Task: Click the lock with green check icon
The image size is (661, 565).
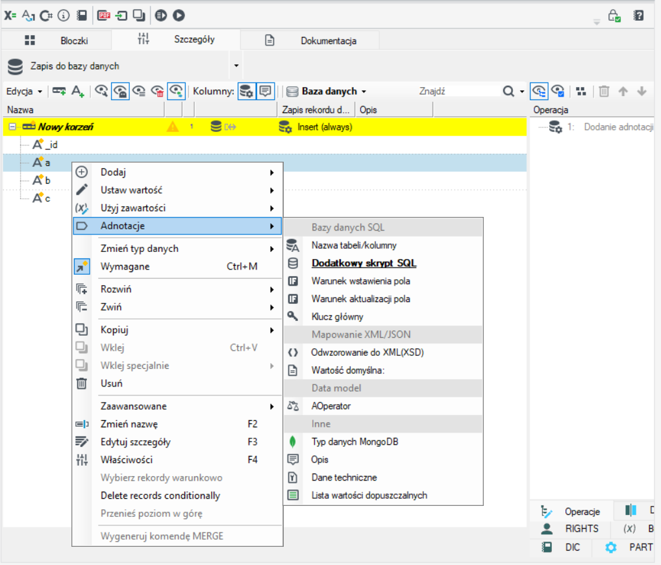Action: pyautogui.click(x=614, y=16)
